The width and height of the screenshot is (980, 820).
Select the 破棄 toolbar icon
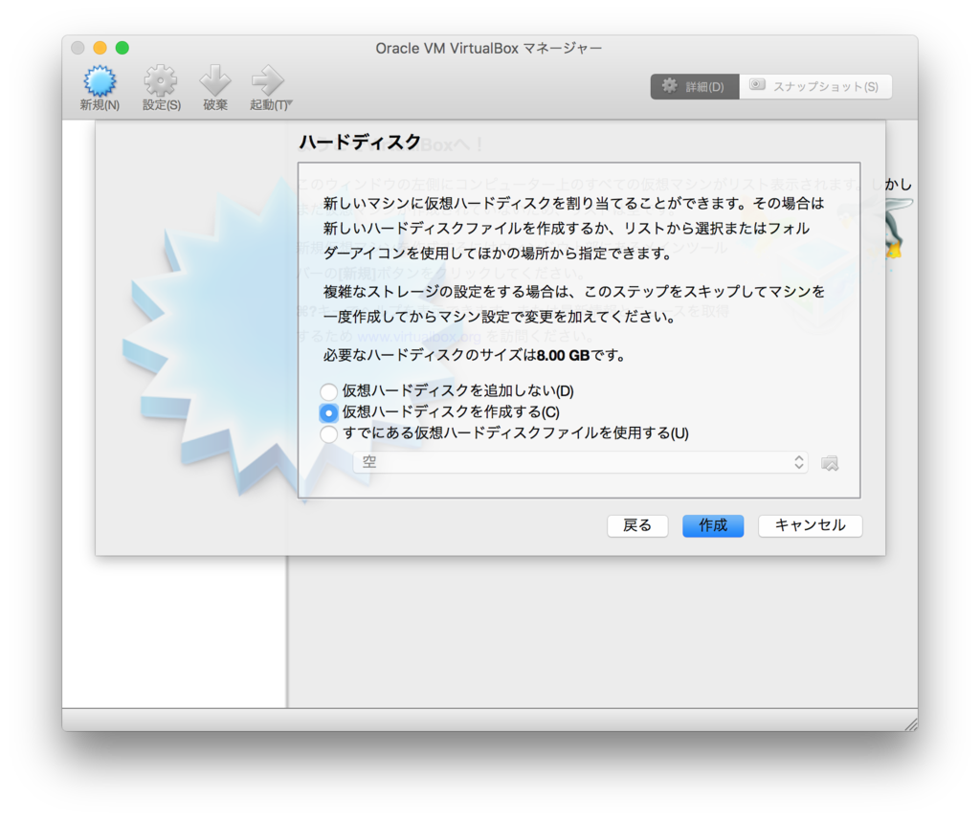click(x=214, y=85)
